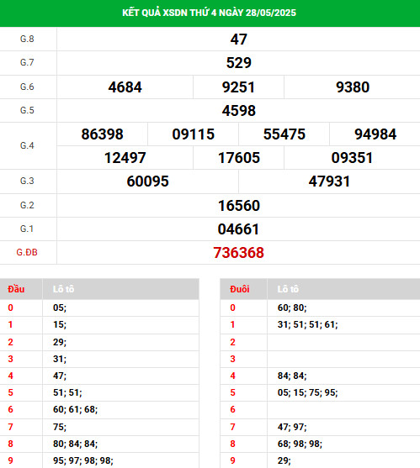Click the red special prize 736368
Image resolution: width=420 pixels, height=468 pixels.
click(238, 253)
